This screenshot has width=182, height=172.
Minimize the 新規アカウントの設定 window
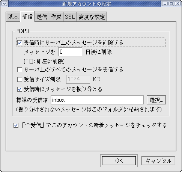click(165, 4)
